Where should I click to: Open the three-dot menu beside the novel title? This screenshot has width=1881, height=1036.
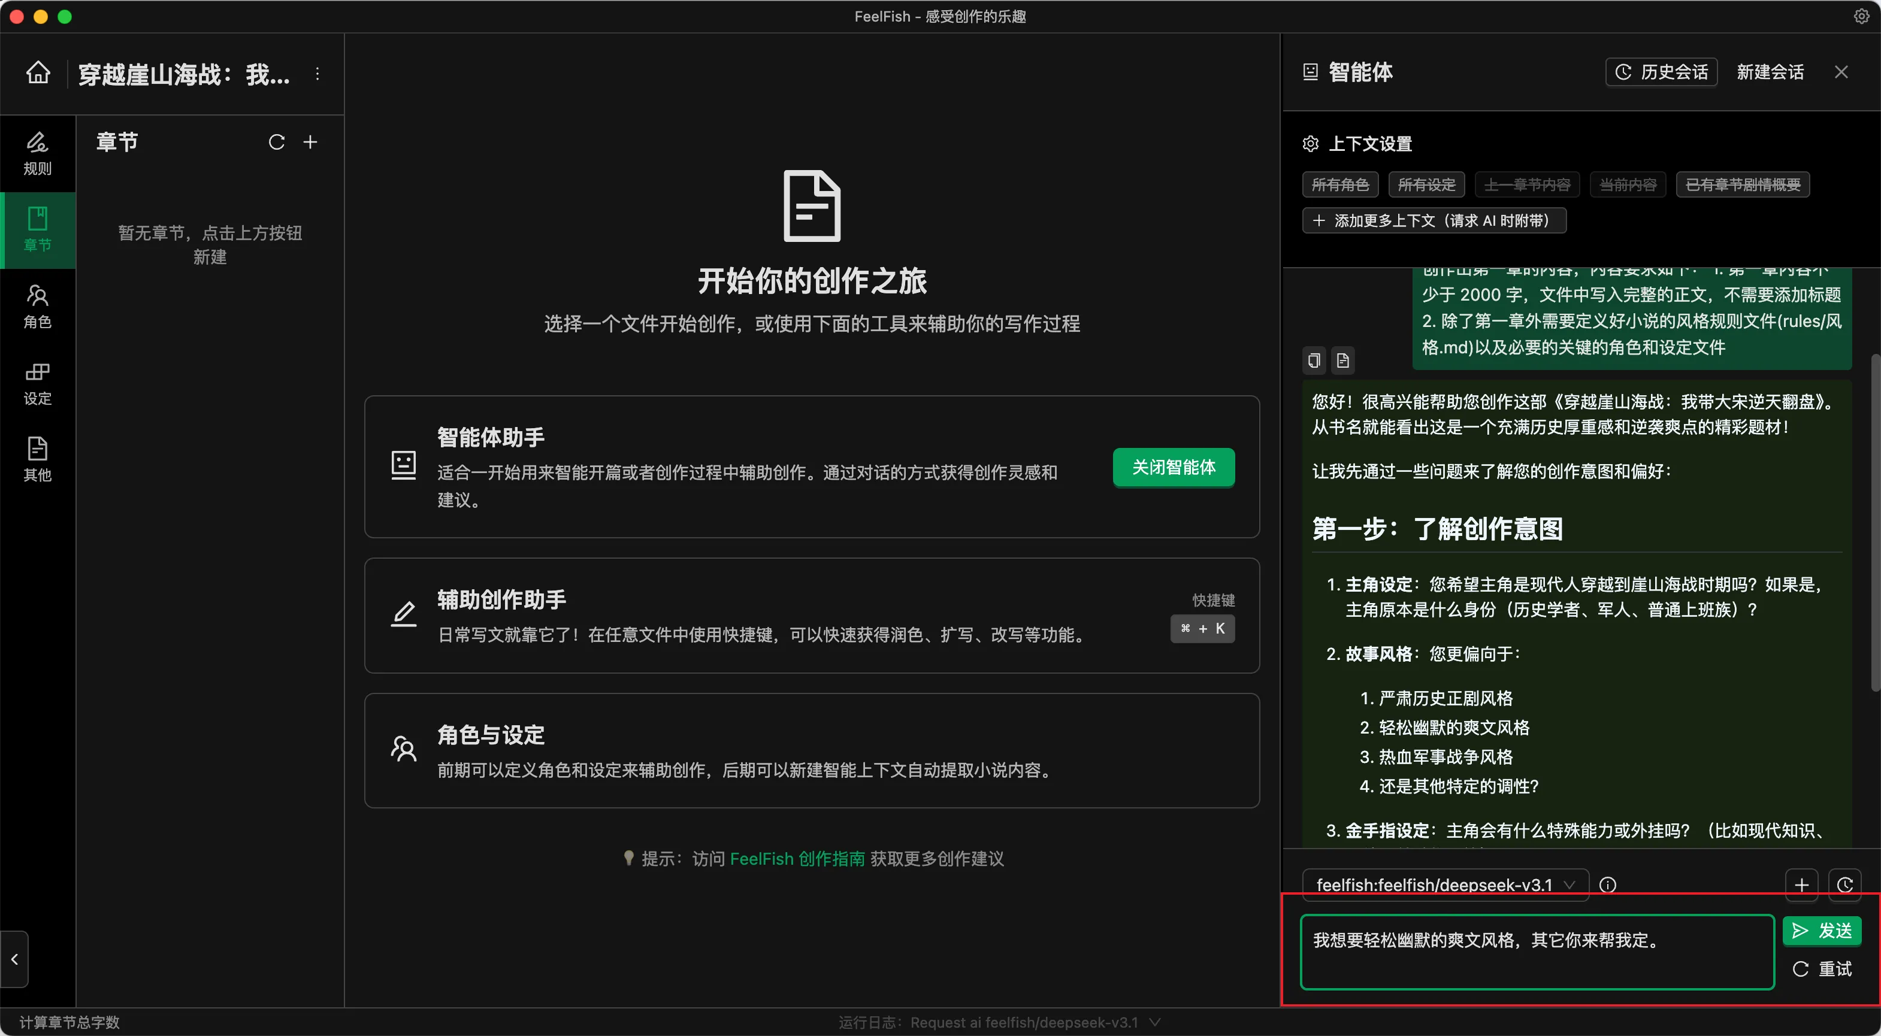[317, 74]
